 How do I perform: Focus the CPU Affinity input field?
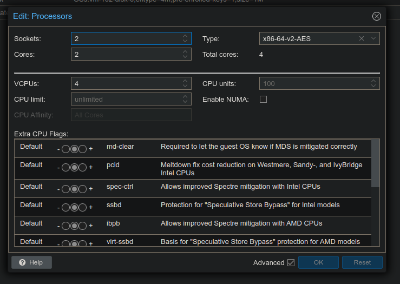coord(130,115)
